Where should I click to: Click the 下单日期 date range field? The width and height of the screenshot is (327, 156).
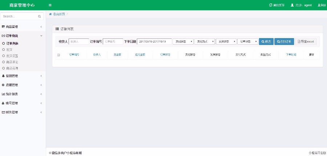pyautogui.click(x=154, y=42)
